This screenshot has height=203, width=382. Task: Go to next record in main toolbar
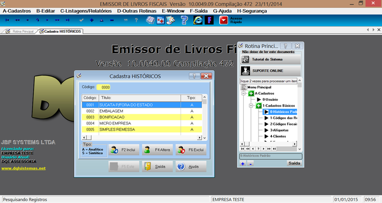(x=47, y=20)
